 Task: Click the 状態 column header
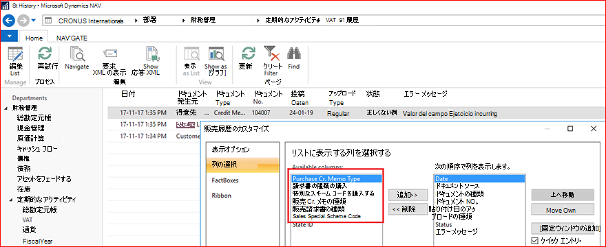point(373,94)
